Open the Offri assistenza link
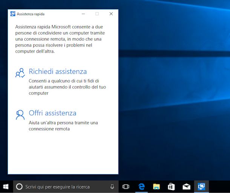 click(x=52, y=113)
